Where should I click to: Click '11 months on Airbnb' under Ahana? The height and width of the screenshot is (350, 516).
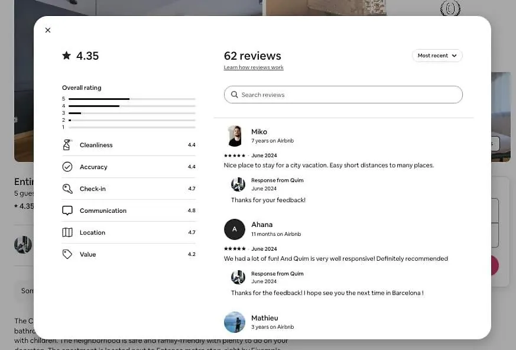276,234
